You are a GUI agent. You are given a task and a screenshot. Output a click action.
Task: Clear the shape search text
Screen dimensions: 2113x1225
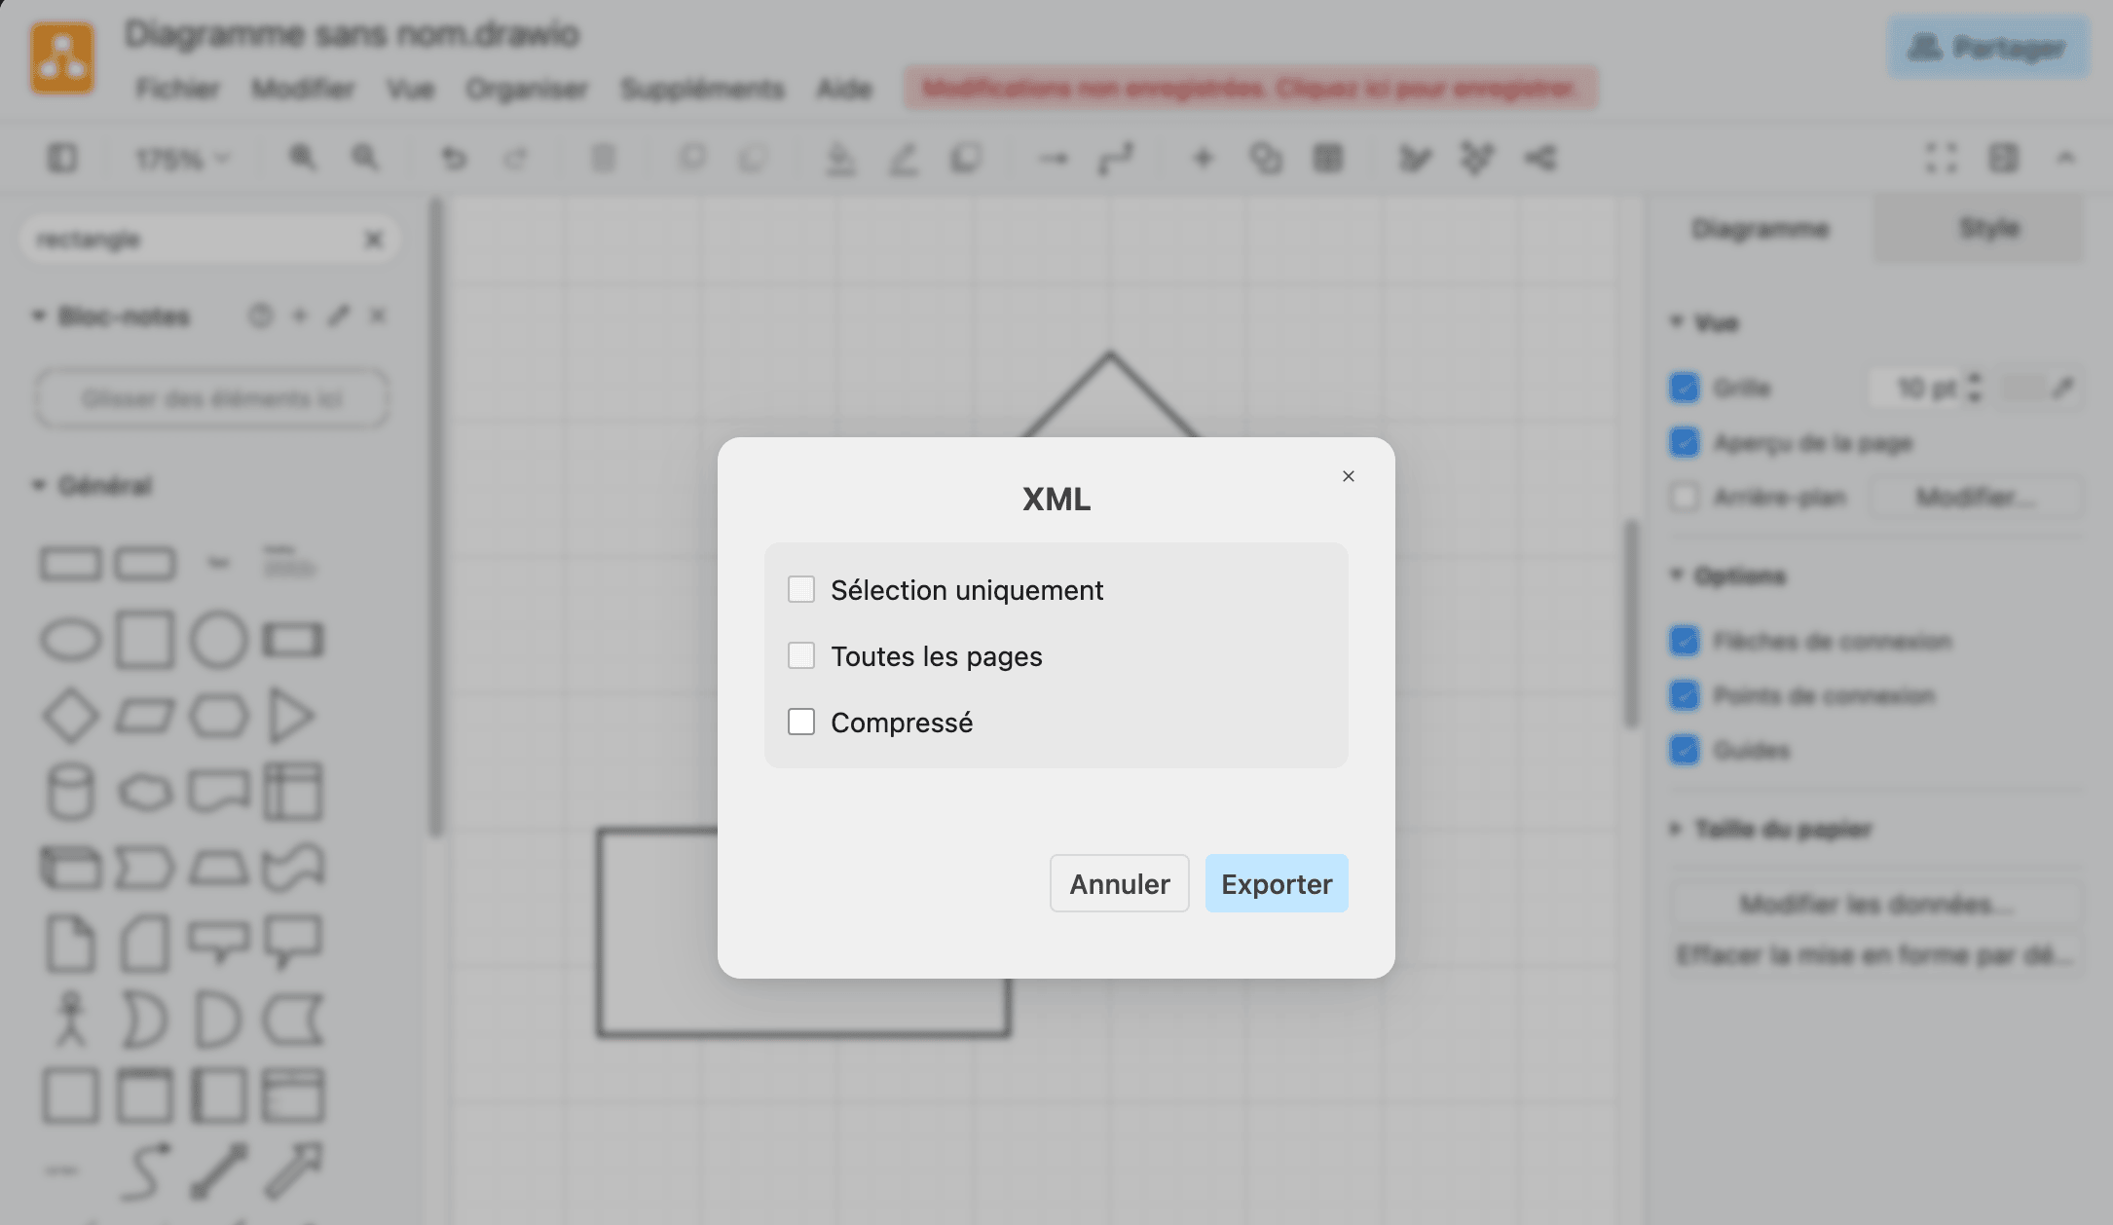click(374, 240)
